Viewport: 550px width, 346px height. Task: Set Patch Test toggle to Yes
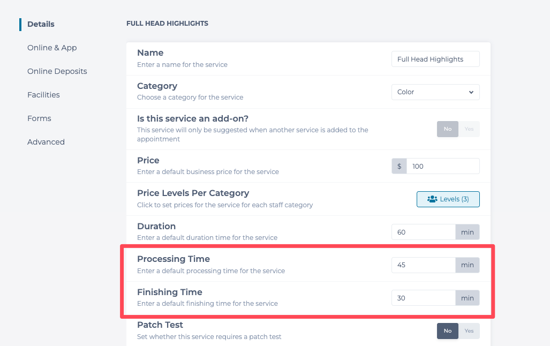(x=469, y=331)
